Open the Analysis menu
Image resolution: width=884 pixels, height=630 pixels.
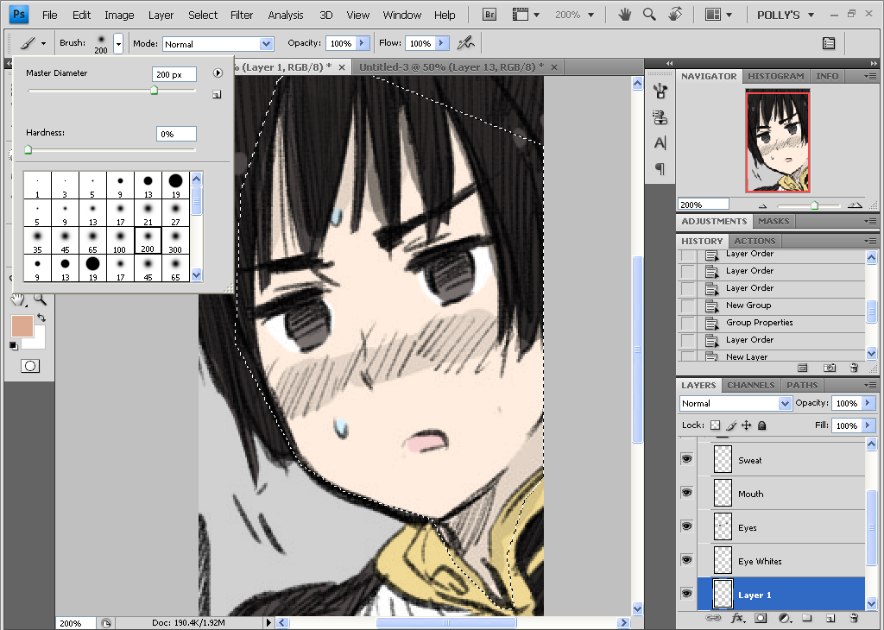pos(285,16)
